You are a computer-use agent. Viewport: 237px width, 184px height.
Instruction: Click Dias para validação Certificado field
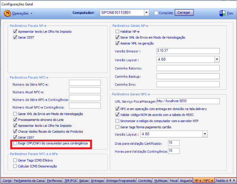click(x=174, y=143)
